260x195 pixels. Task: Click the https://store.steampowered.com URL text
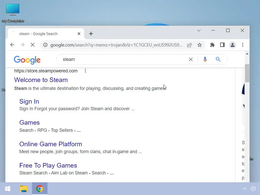46,71
